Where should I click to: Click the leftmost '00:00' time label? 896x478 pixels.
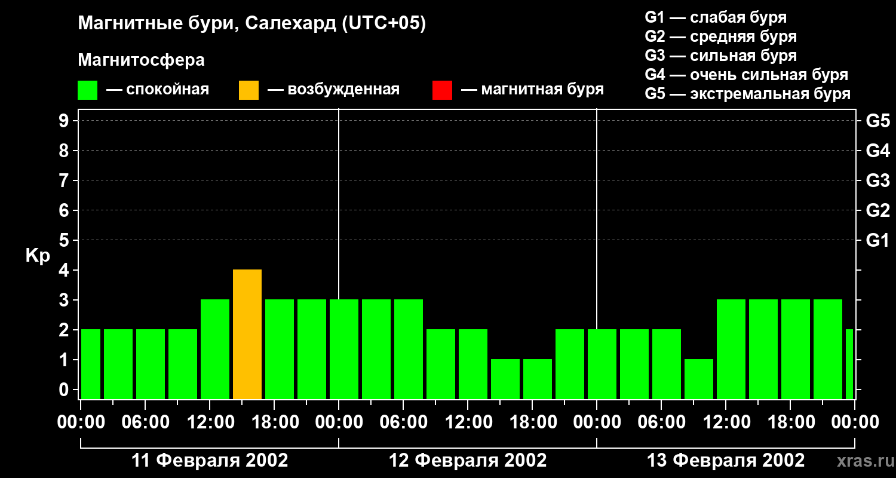[80, 422]
